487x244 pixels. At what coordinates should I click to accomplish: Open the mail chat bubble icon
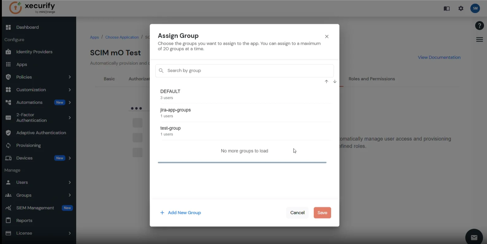click(x=474, y=237)
